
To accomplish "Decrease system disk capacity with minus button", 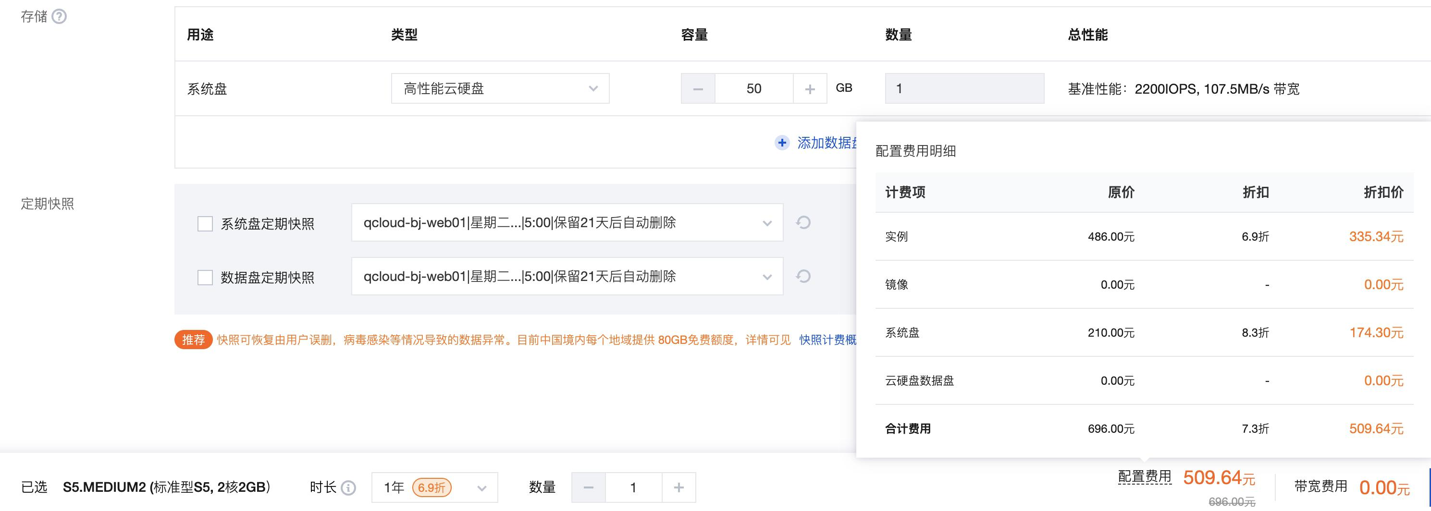I will tap(698, 89).
